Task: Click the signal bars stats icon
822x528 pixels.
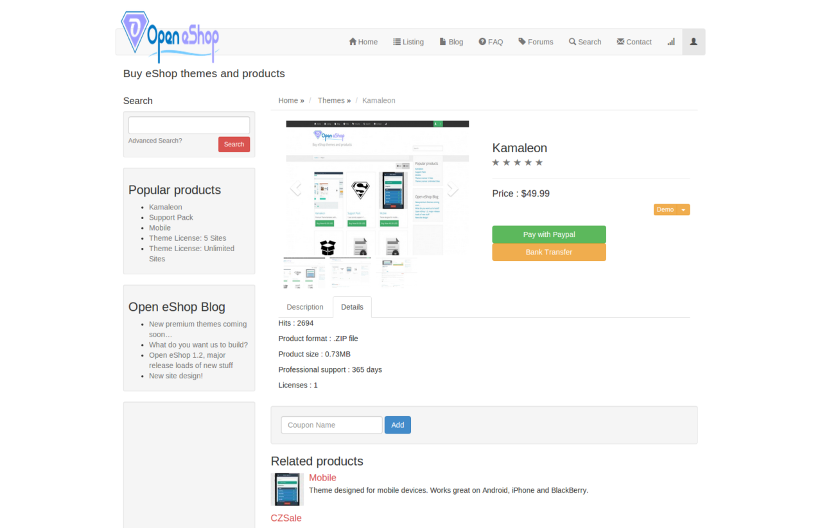Action: point(671,42)
